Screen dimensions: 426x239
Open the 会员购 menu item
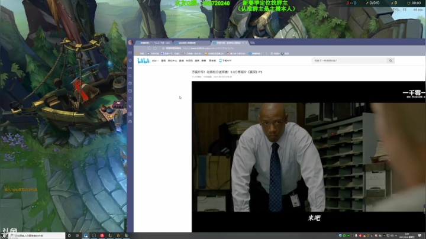pos(189,60)
